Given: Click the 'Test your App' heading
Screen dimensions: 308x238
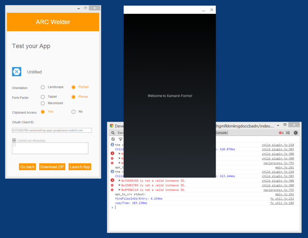Looking at the screenshot, I should pos(31,46).
